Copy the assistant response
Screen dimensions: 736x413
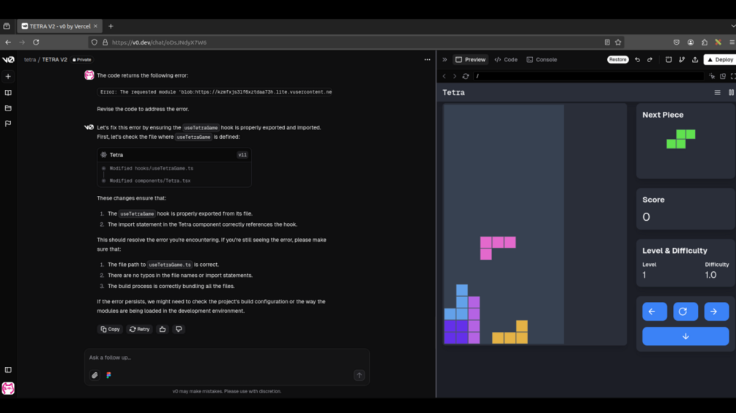[111, 329]
